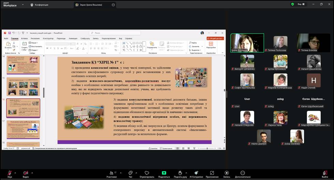Turn on camera with the Видео button
Viewport: 334px width, 180px height.
coord(26,173)
